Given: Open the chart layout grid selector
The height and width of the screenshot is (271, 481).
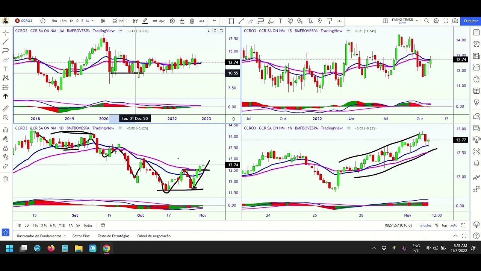Looking at the screenshot, I should click(x=385, y=21).
